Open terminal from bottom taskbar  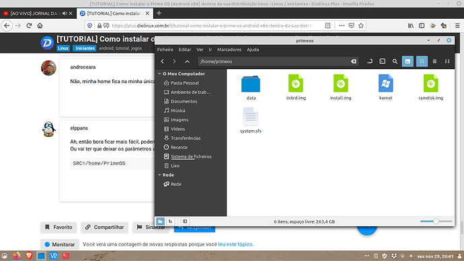66,256
